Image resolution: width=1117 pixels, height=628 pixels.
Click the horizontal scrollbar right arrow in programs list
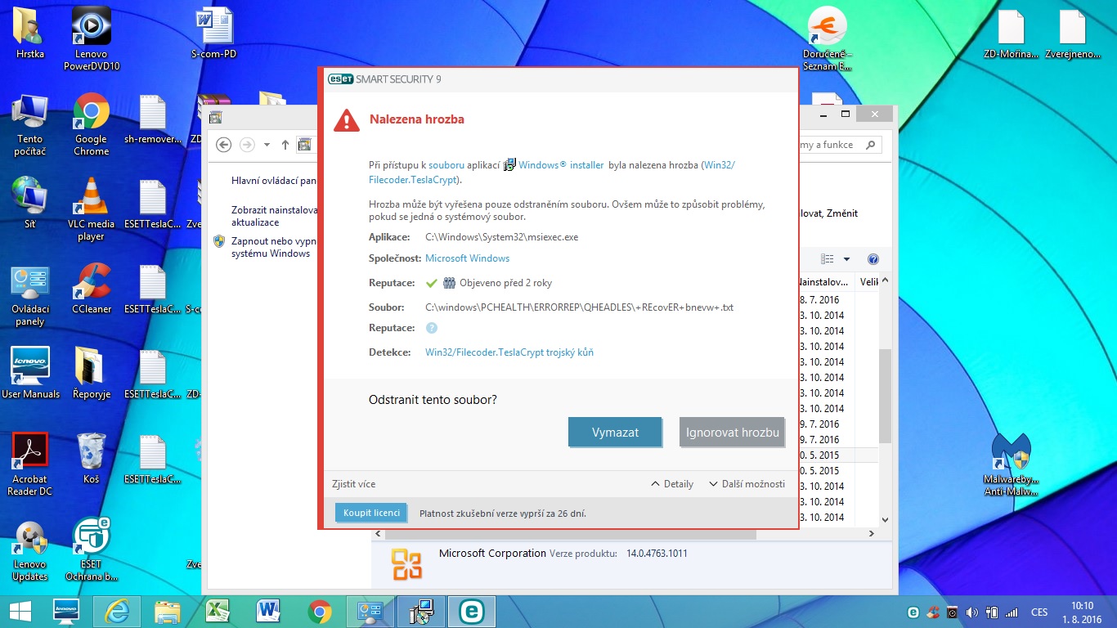872,533
